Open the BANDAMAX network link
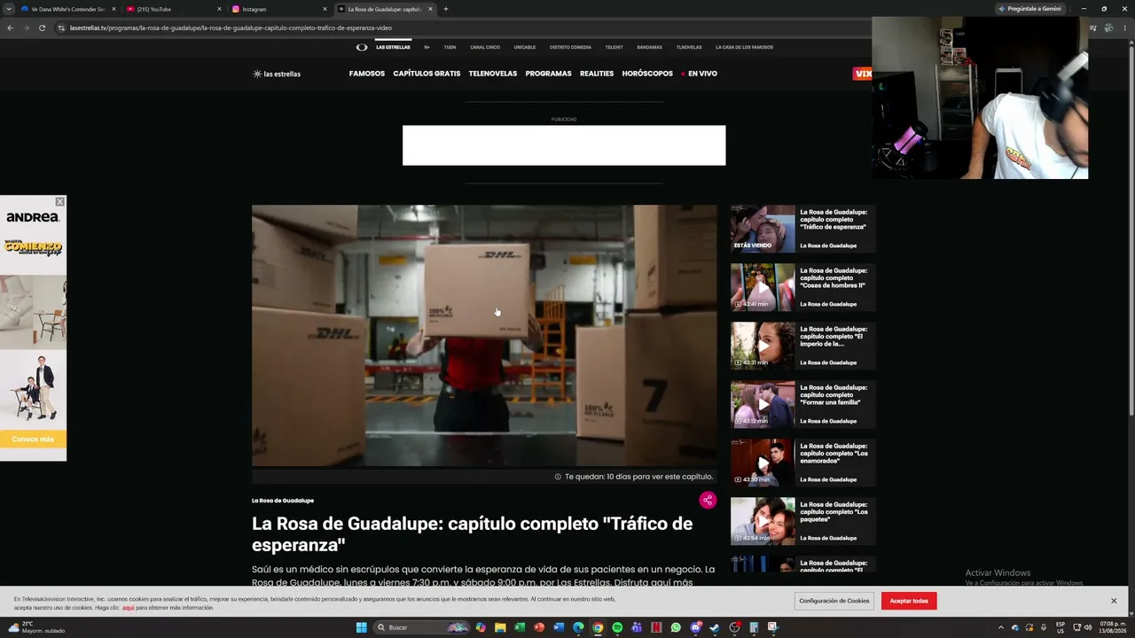This screenshot has width=1135, height=638. tap(649, 47)
